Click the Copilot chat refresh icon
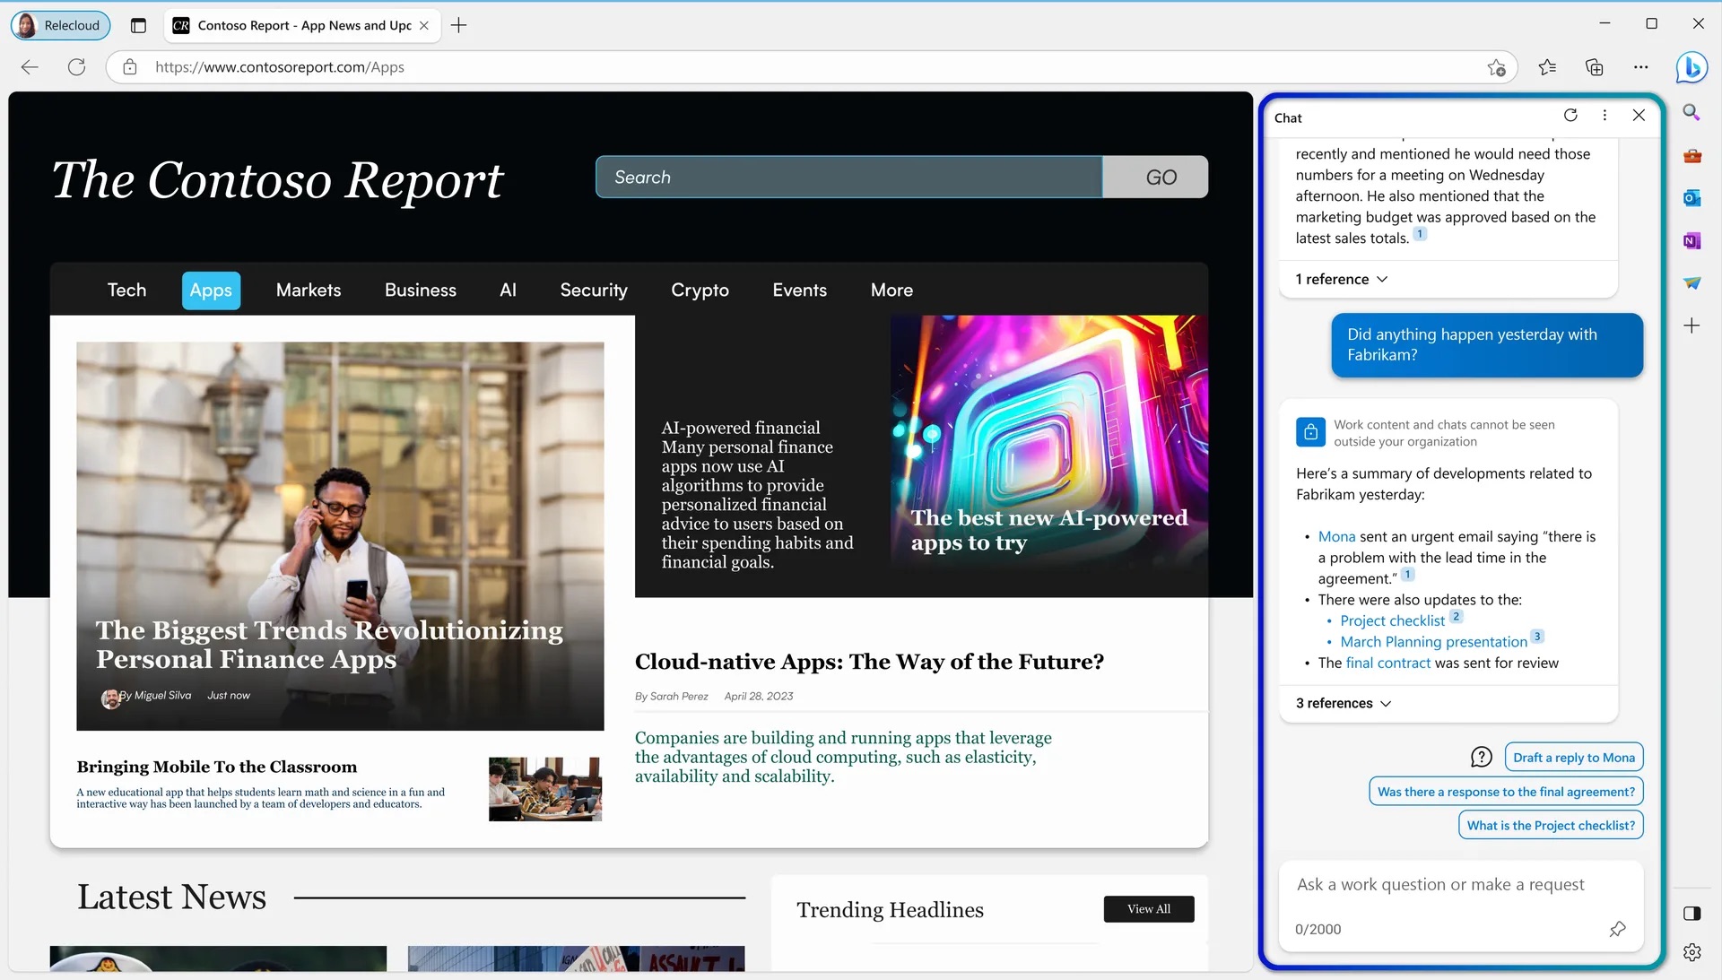Screen dimensions: 1722x980 tap(1570, 115)
